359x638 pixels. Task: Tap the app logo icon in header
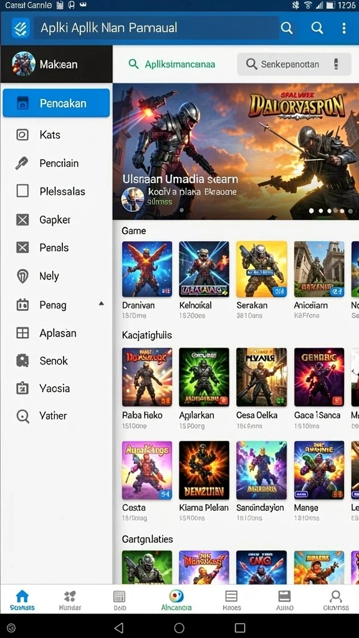(x=21, y=28)
